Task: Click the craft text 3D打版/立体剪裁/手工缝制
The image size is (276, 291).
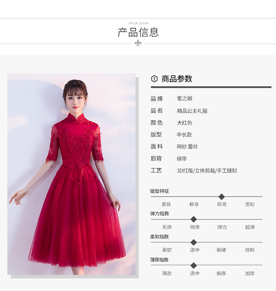Action: [207, 170]
